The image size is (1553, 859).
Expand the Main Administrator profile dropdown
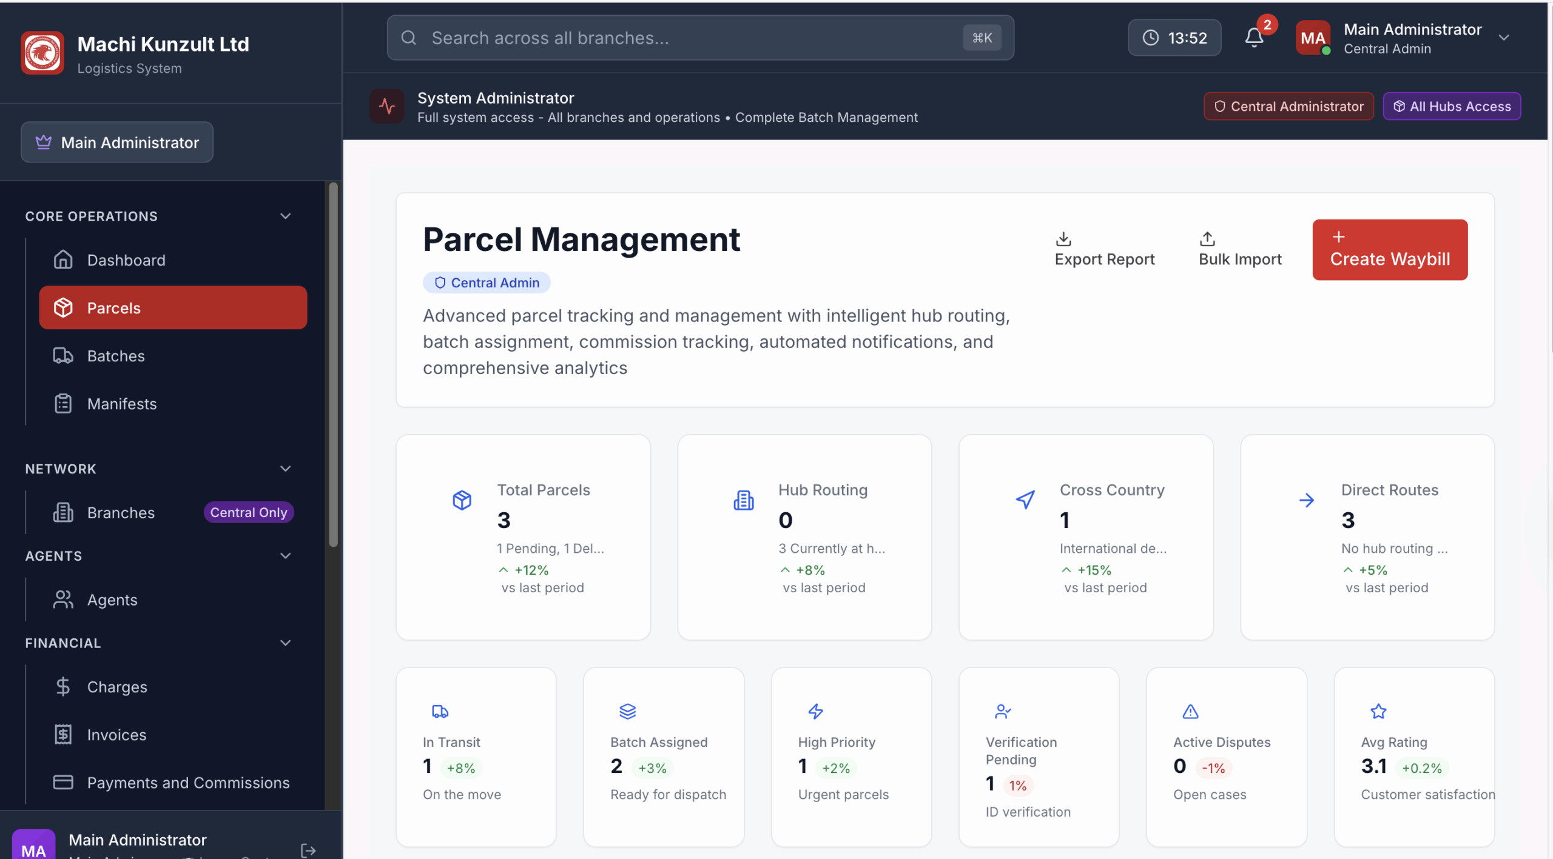point(1504,38)
